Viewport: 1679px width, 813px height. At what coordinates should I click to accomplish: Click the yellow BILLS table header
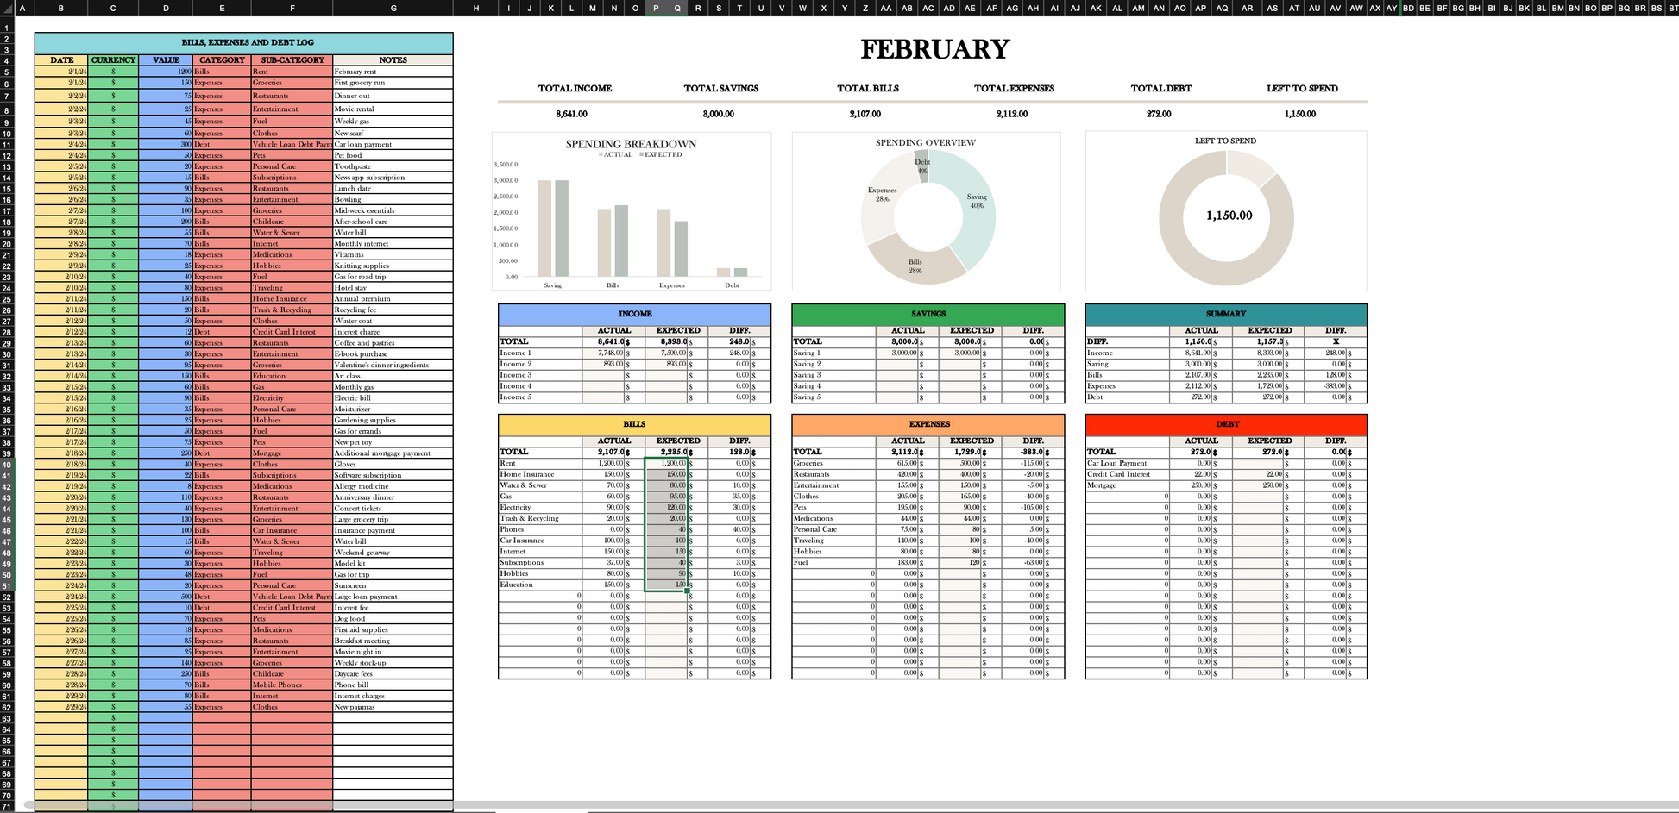tap(634, 424)
